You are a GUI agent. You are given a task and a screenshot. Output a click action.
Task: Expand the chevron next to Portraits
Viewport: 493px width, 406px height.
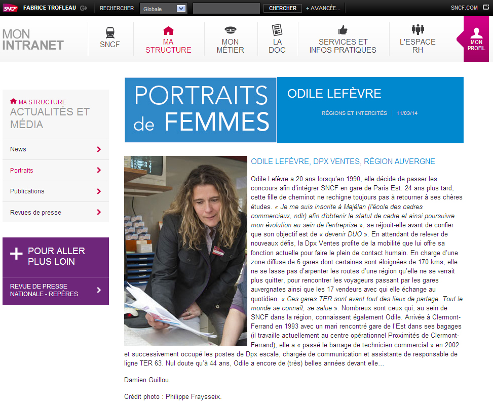99,170
